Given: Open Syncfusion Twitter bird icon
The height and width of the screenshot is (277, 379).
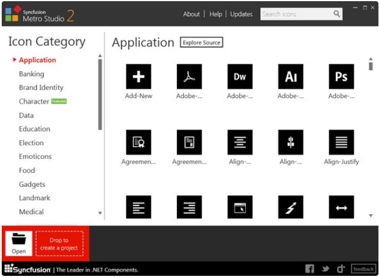Looking at the screenshot, I should (x=325, y=269).
